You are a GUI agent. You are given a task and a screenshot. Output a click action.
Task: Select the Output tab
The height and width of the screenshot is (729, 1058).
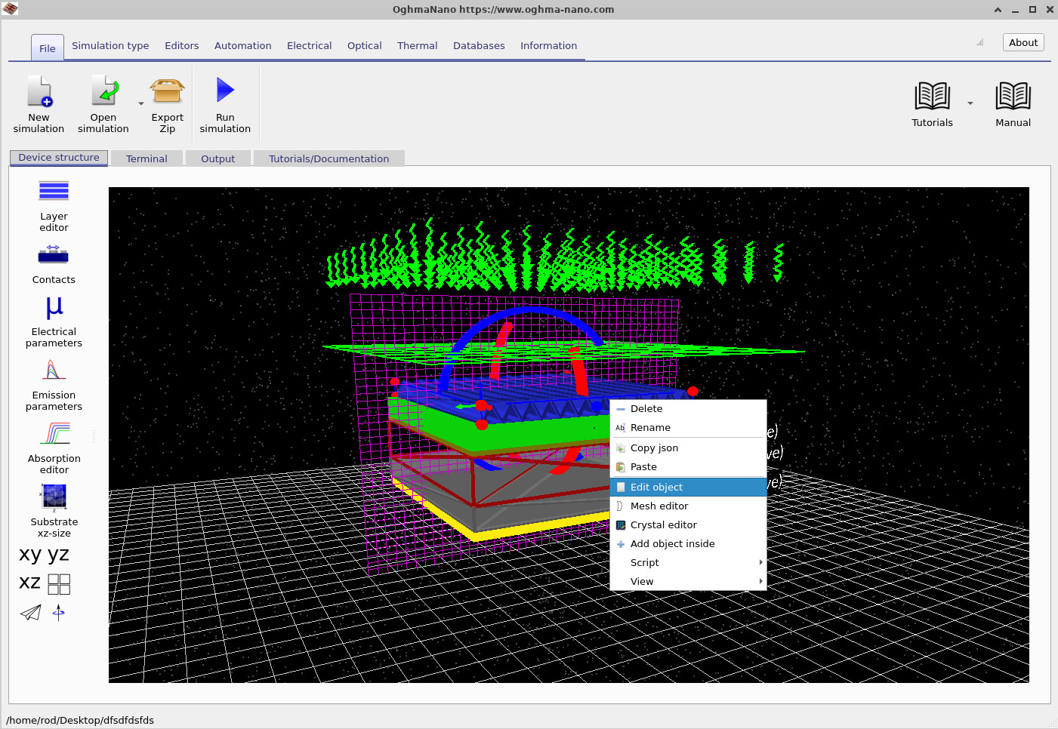pos(217,158)
